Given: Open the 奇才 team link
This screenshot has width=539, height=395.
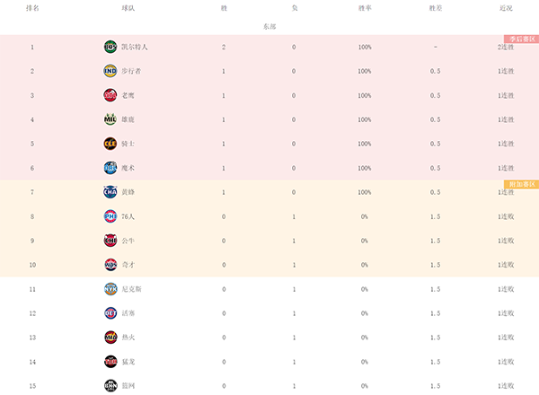Looking at the screenshot, I should tap(128, 265).
